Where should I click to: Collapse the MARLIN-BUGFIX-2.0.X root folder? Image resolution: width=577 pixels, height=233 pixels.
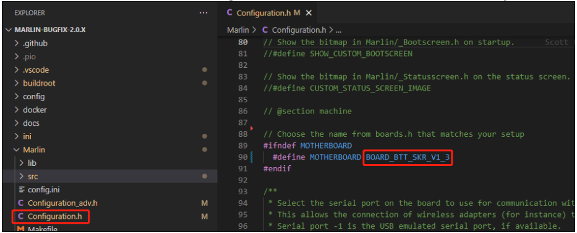[9, 30]
